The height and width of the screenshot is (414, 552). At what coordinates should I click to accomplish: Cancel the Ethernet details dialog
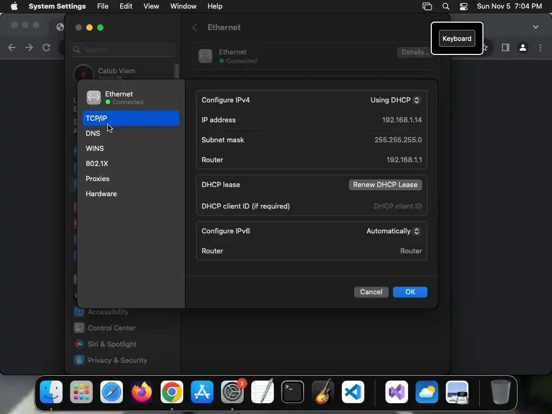371,292
